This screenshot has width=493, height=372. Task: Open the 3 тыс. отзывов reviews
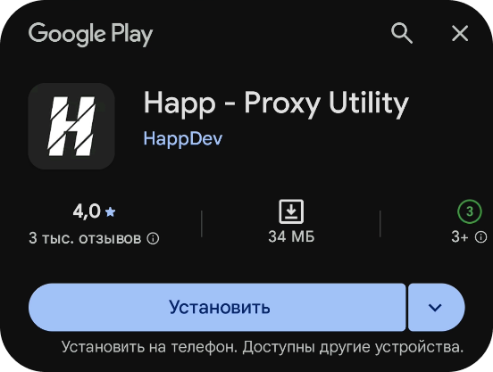coord(85,238)
